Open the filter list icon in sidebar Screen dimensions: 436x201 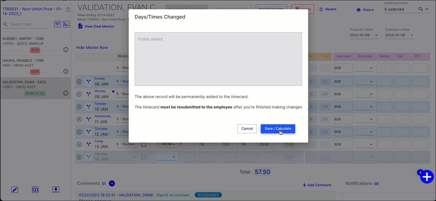coord(57,24)
